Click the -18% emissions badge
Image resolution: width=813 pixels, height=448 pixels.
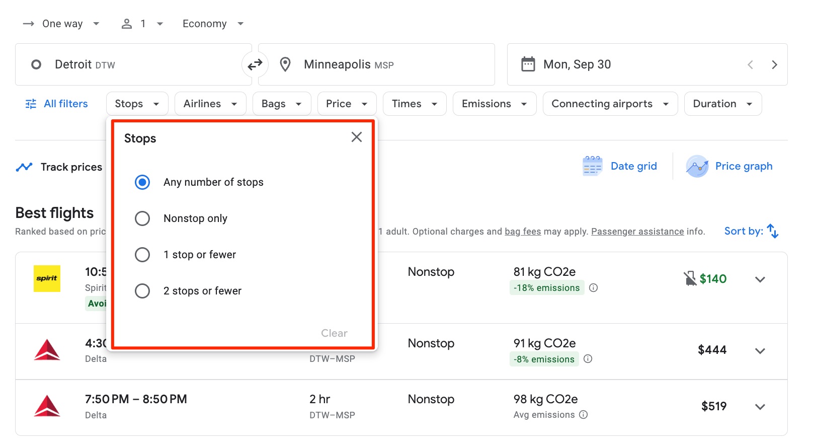coord(547,288)
